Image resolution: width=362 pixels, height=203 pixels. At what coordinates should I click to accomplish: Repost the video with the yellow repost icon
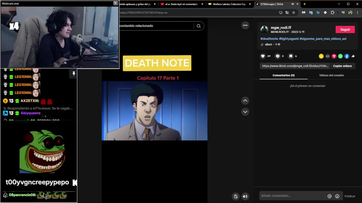(321, 56)
